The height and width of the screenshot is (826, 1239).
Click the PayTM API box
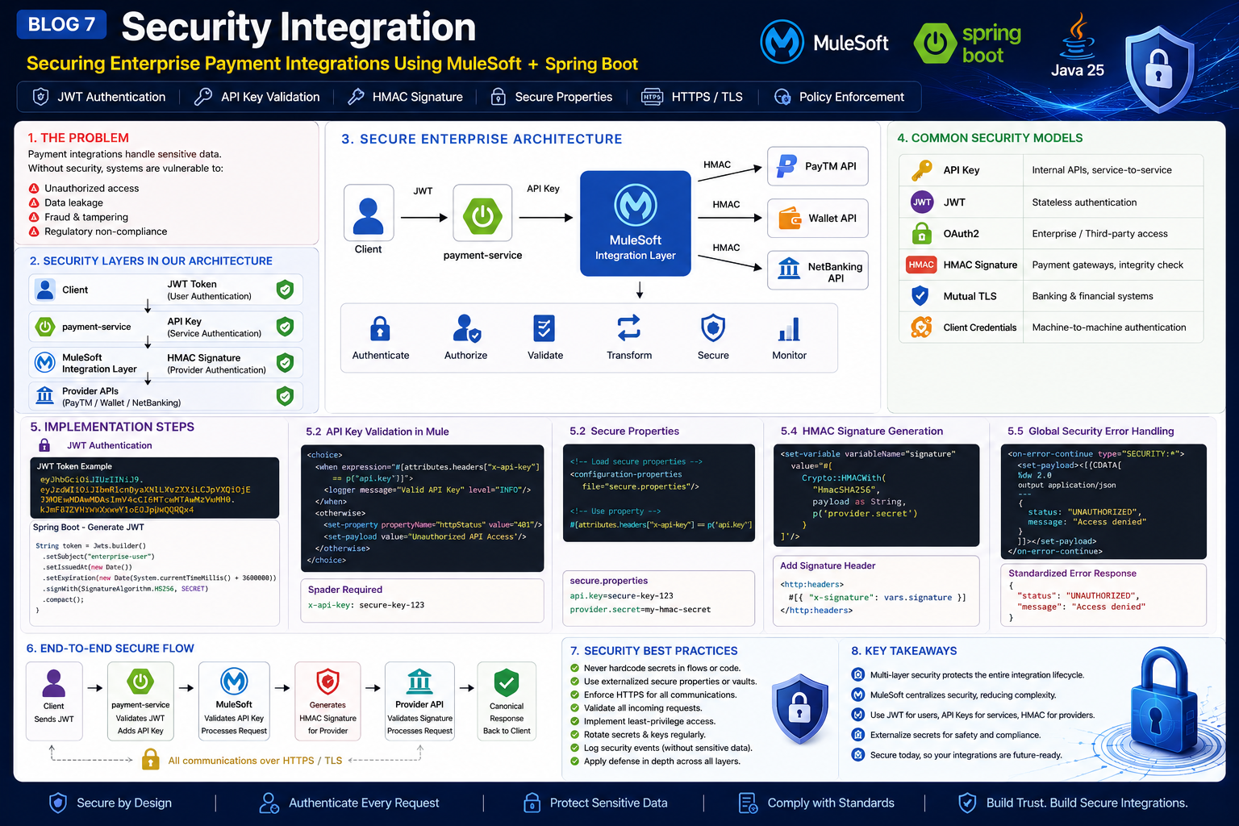[x=818, y=166]
